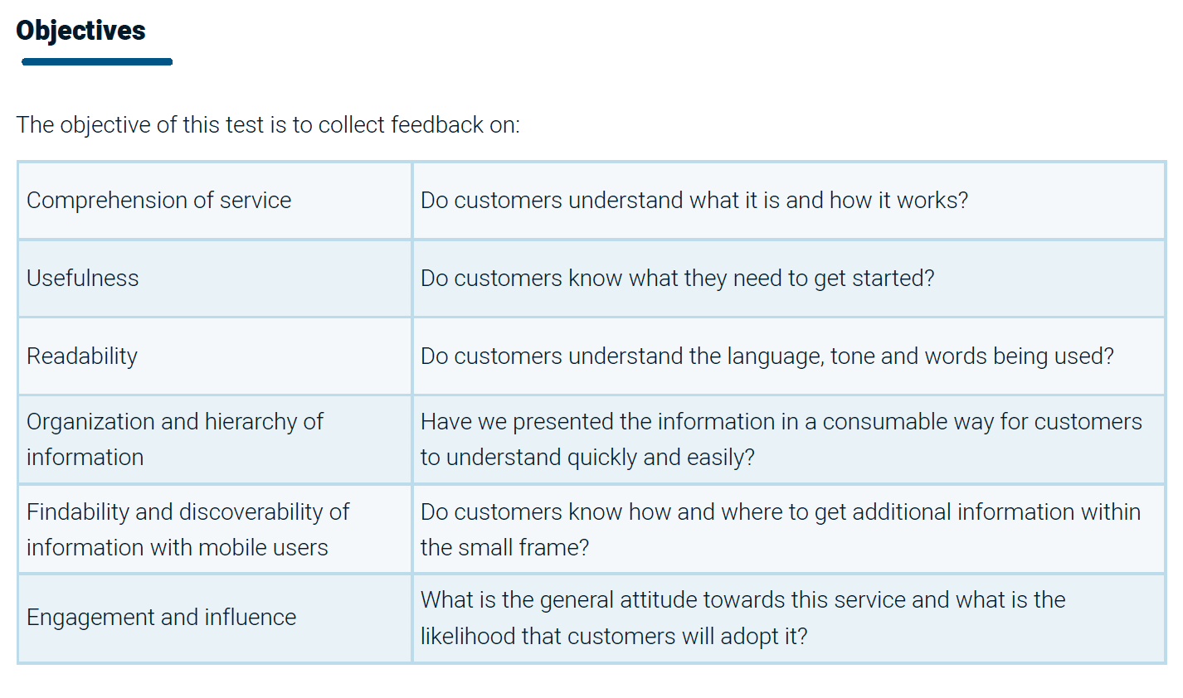Click the blue underline bar below Objectives
The image size is (1183, 698).
click(97, 61)
